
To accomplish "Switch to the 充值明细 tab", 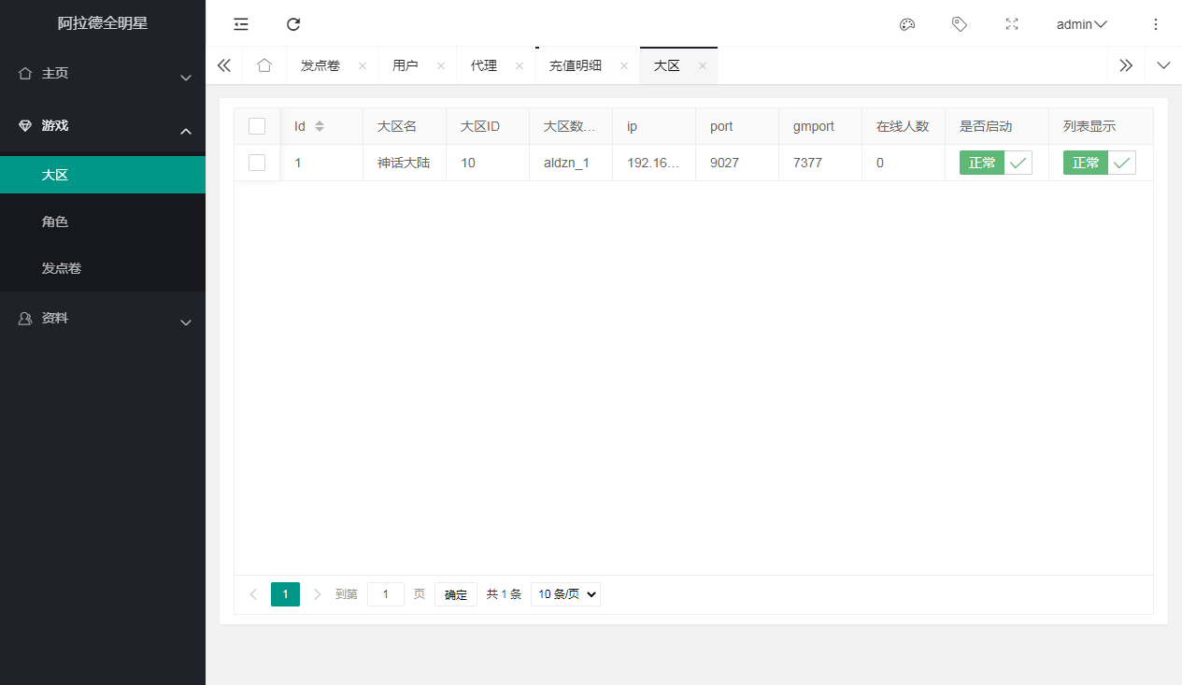I will (x=575, y=65).
